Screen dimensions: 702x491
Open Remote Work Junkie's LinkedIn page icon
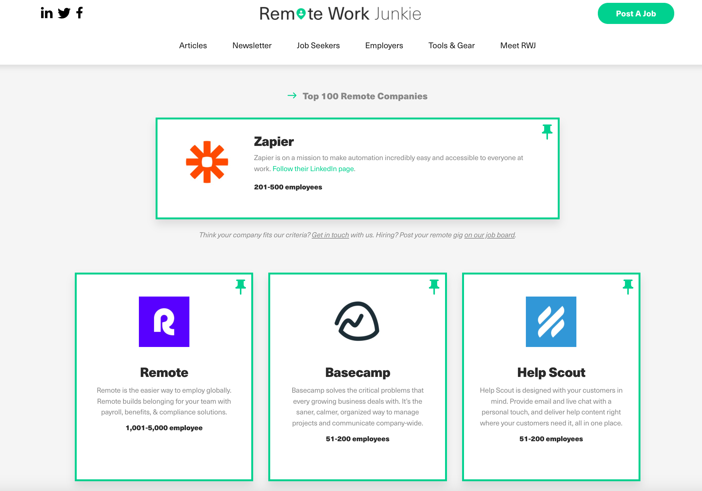pyautogui.click(x=47, y=13)
